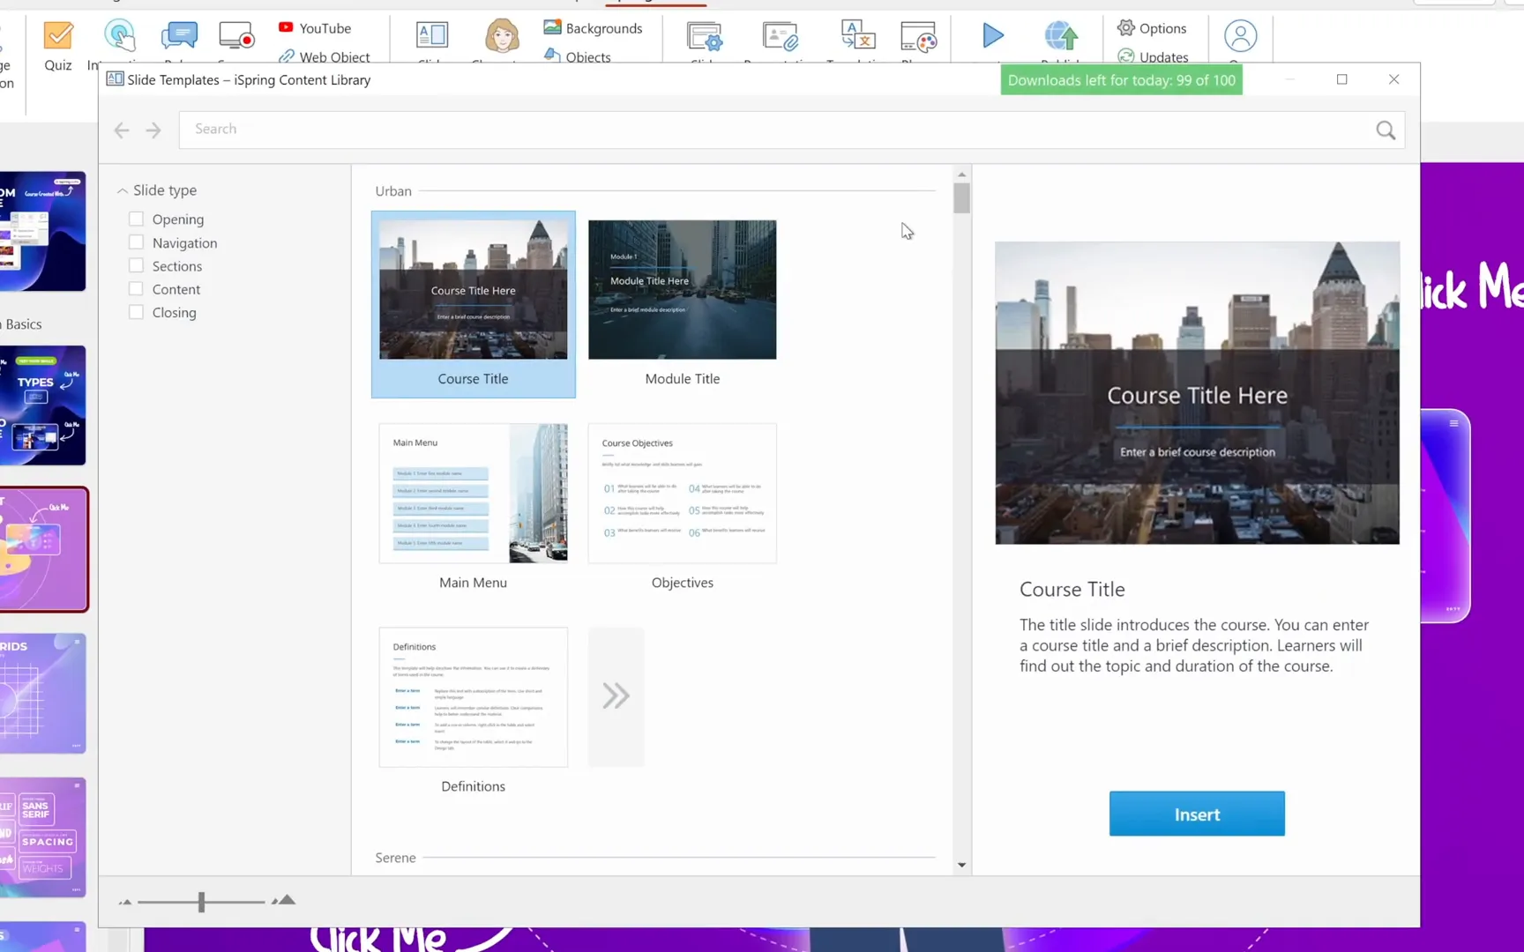Collapse the Slide type filter group
The height and width of the screenshot is (952, 1524).
point(123,190)
